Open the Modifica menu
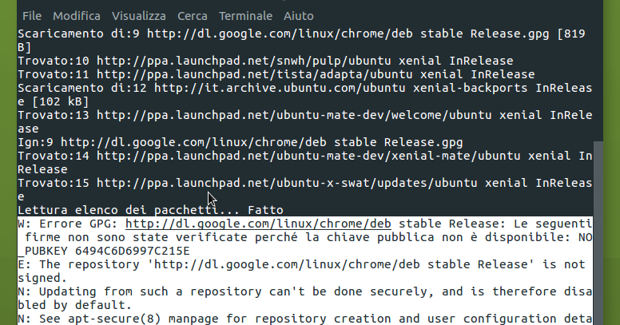This screenshot has width=620, height=325. [x=77, y=16]
